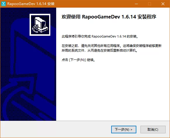This screenshot has height=138, width=170.
Task: Click the 下一步(N) > button
Action: click(x=123, y=130)
